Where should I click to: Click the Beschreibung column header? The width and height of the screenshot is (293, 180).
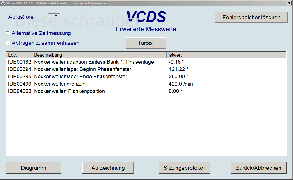(99, 55)
